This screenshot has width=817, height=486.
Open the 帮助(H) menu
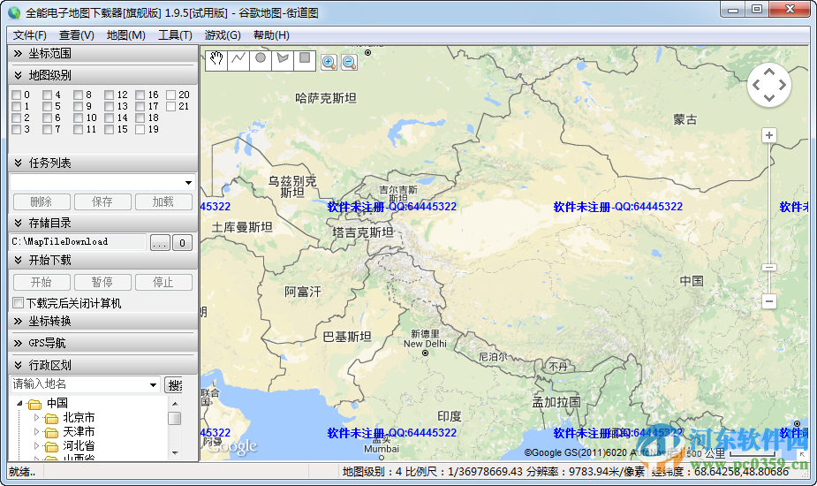pos(271,35)
